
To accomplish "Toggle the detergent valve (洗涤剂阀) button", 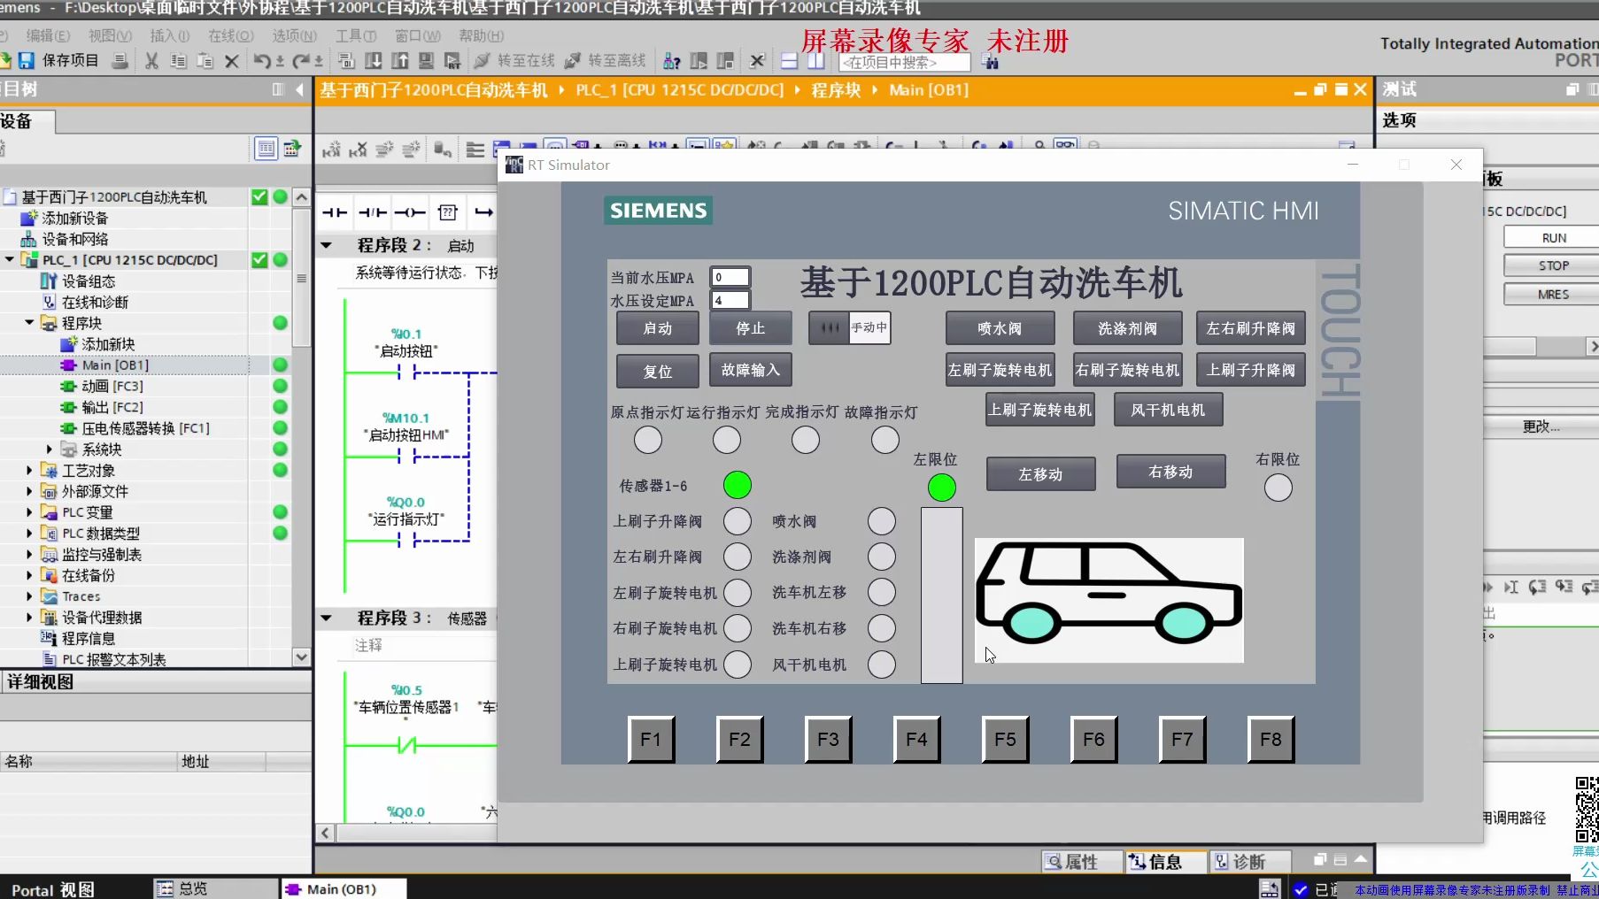I will [x=1127, y=328].
